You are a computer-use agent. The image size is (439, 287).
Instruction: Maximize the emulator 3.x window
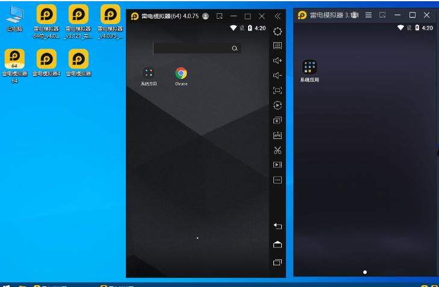click(x=412, y=15)
